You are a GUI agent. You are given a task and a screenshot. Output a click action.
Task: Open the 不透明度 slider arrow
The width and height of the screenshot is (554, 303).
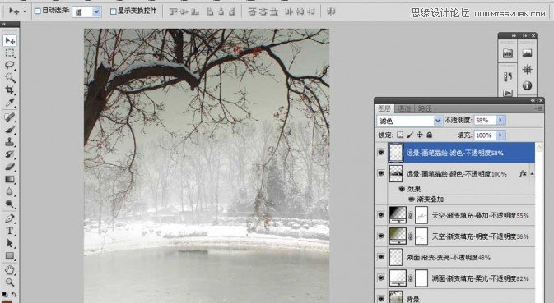click(x=500, y=120)
